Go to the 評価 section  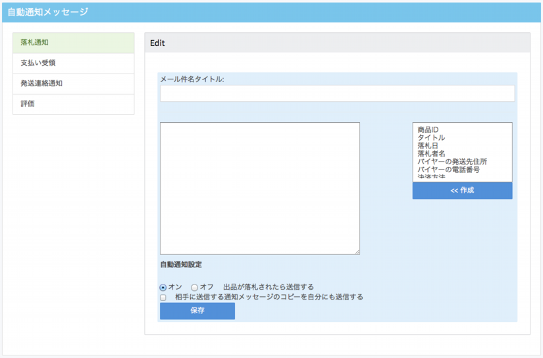pos(72,104)
